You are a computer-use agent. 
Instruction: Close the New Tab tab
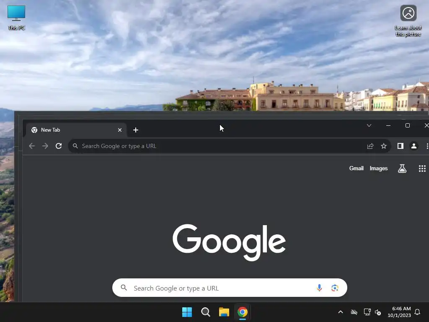119,130
